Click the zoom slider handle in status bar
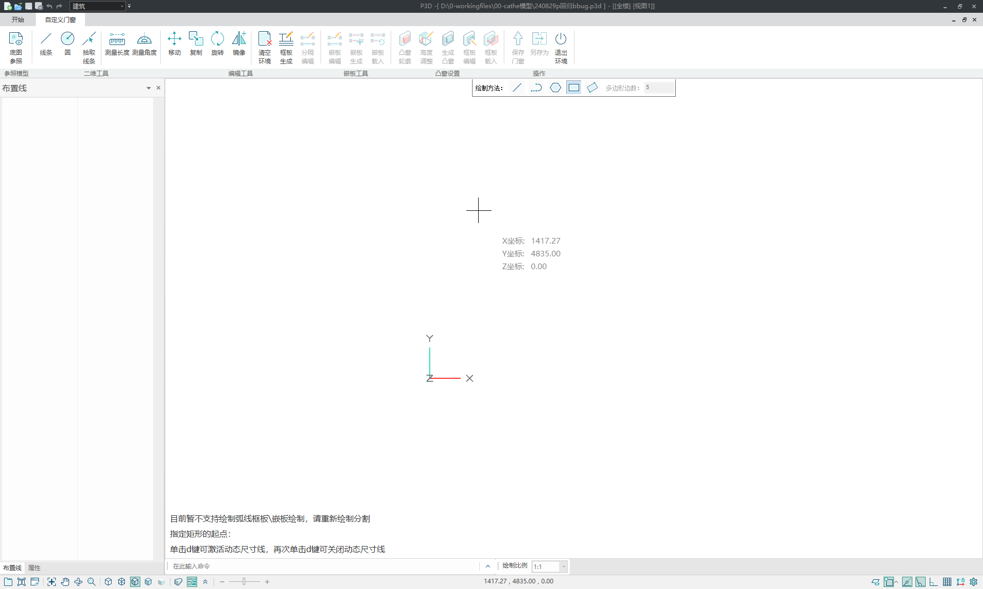The image size is (983, 589). pos(244,582)
